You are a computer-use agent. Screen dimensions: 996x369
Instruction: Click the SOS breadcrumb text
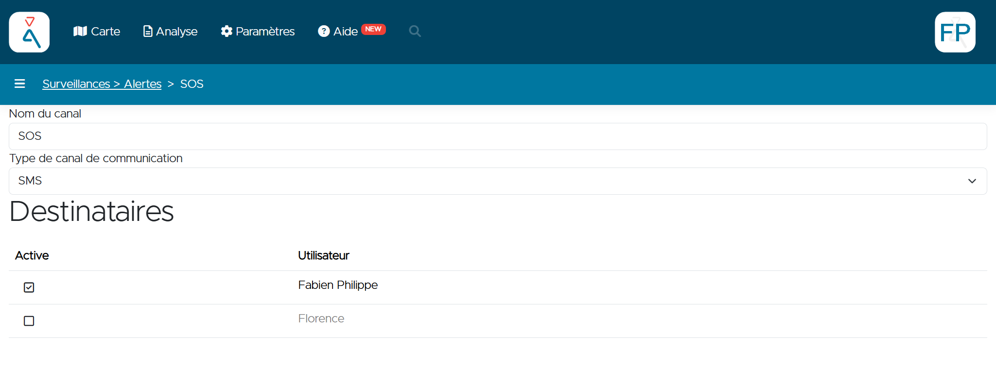(192, 84)
